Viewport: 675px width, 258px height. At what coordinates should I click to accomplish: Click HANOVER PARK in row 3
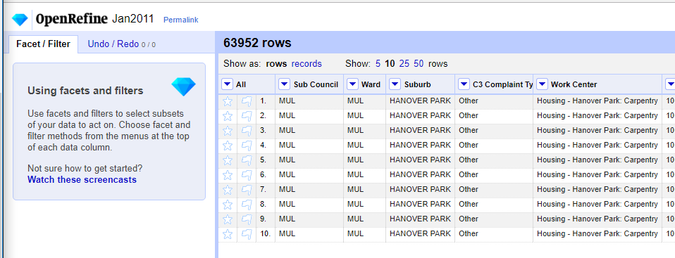pyautogui.click(x=420, y=131)
